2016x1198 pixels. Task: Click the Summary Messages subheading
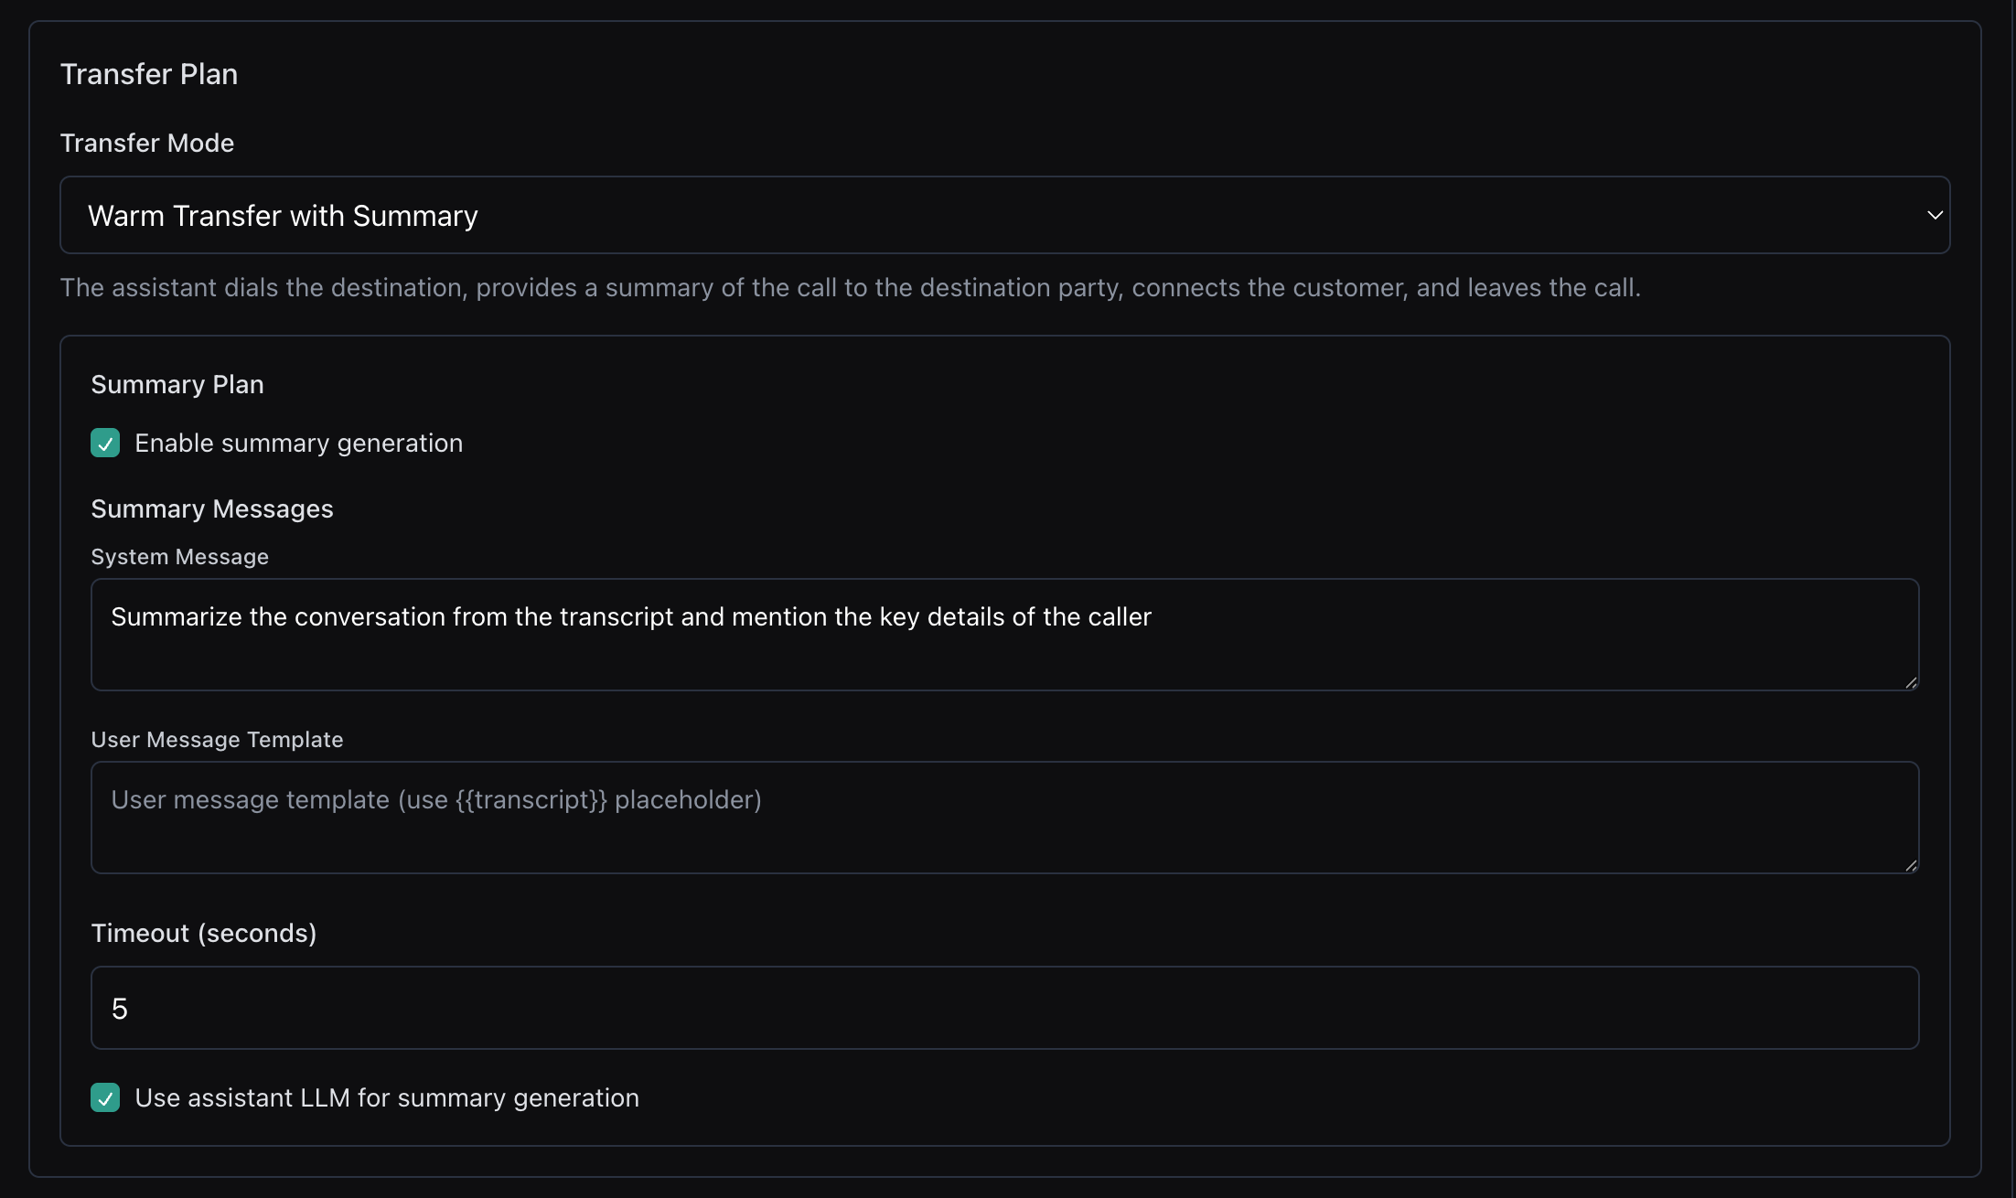212,509
